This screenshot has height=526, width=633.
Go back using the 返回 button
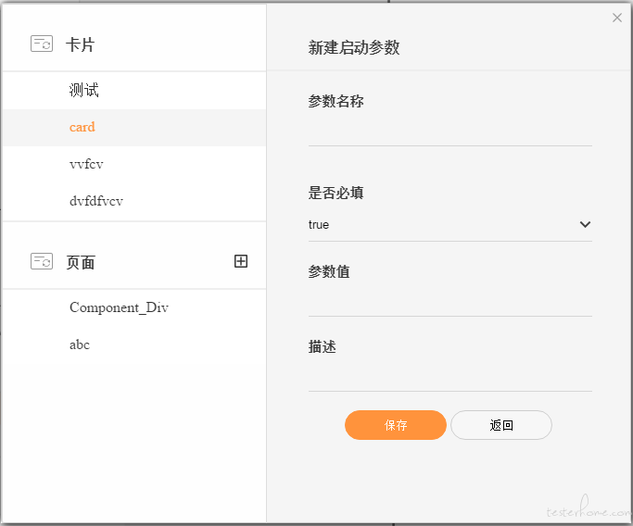click(501, 425)
